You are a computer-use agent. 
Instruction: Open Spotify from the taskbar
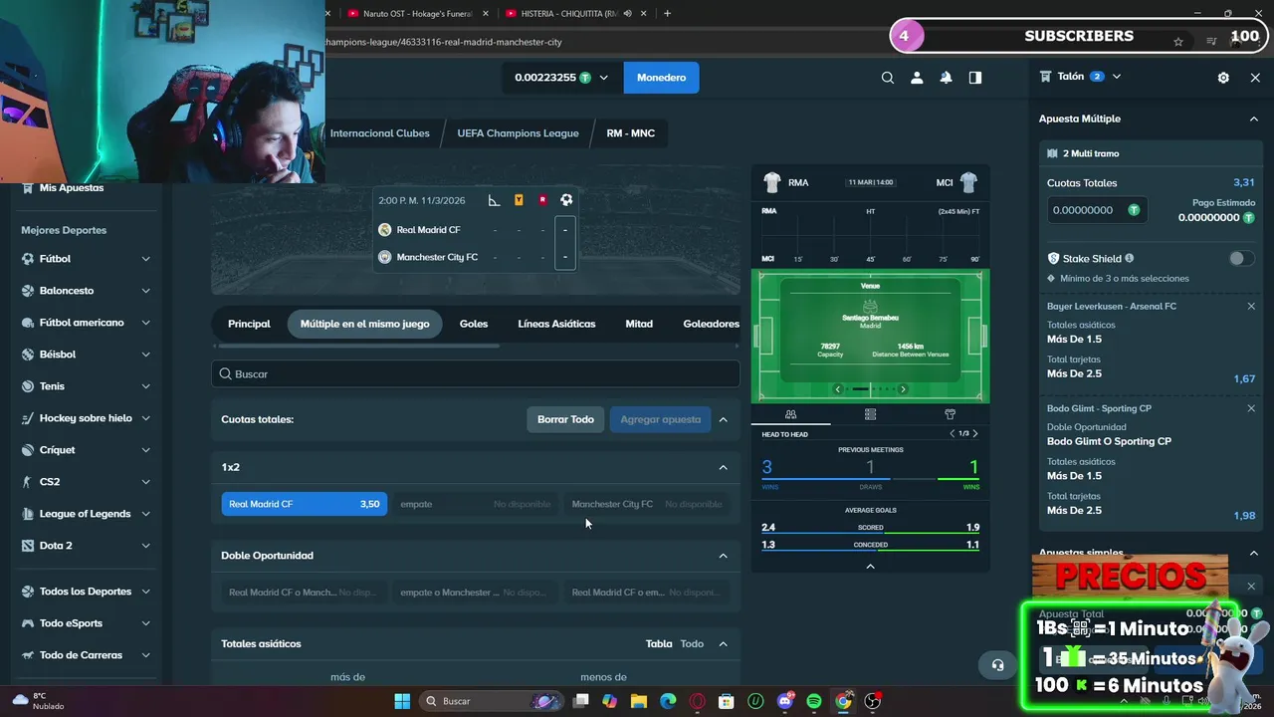[813, 701]
